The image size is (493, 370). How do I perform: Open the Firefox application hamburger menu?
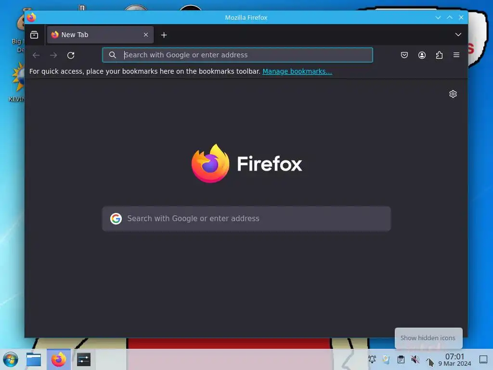click(x=456, y=55)
